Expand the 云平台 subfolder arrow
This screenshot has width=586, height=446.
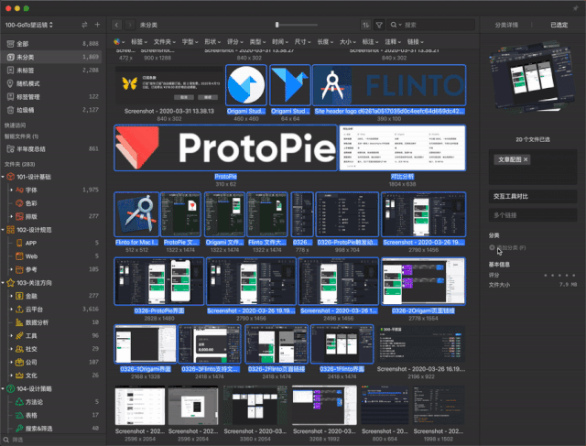11,310
